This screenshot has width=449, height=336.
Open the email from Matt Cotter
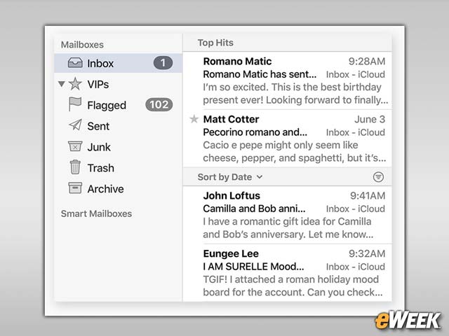[x=287, y=139]
